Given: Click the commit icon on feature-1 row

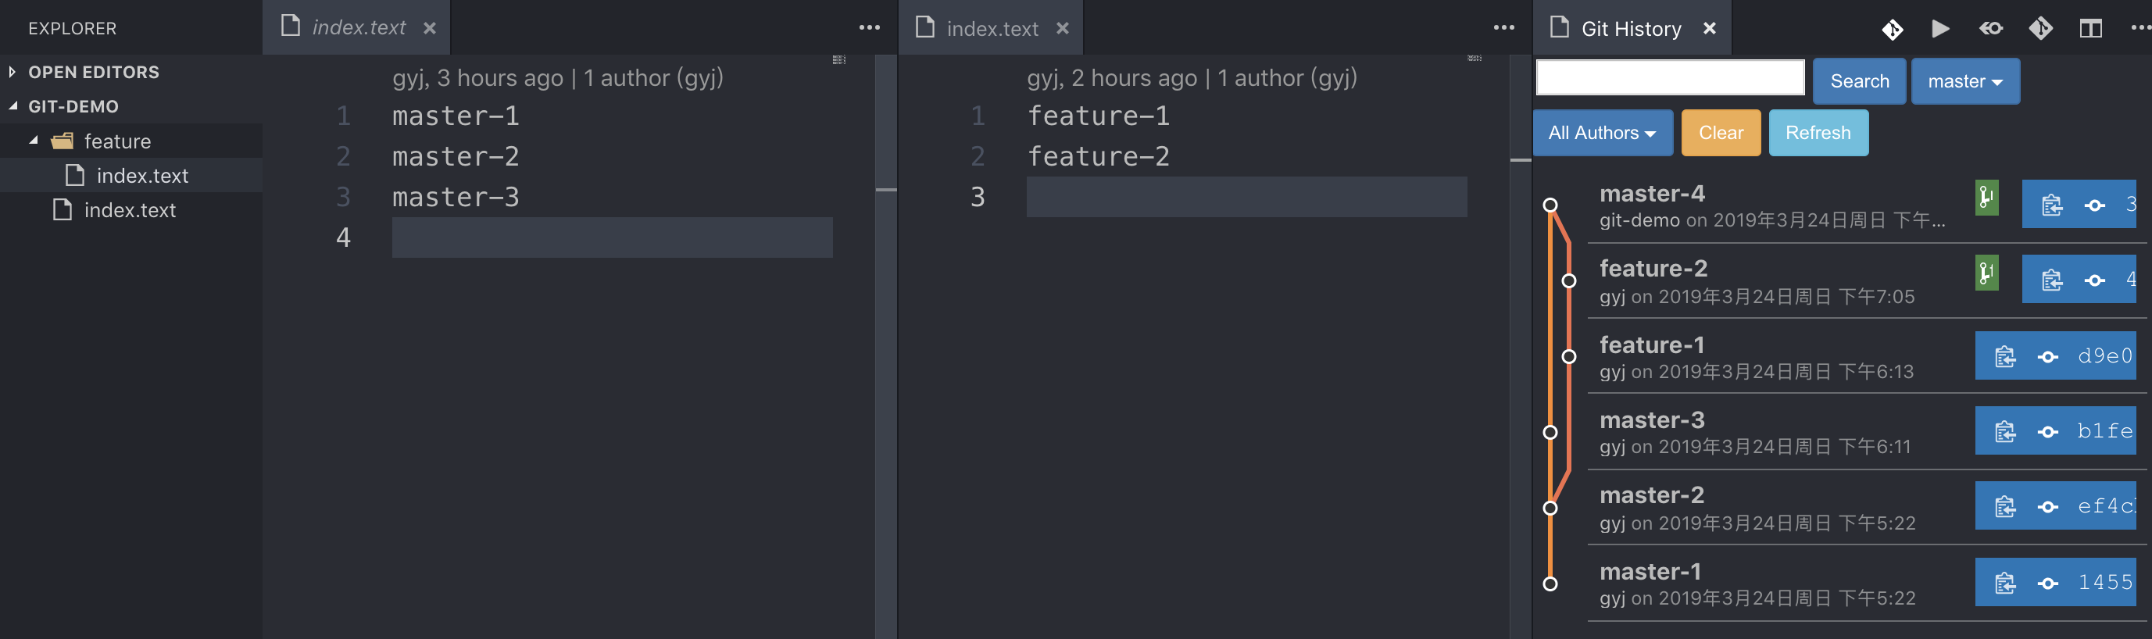Looking at the screenshot, I should coord(2047,357).
